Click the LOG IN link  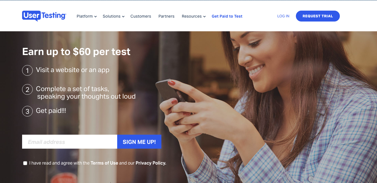pos(283,16)
